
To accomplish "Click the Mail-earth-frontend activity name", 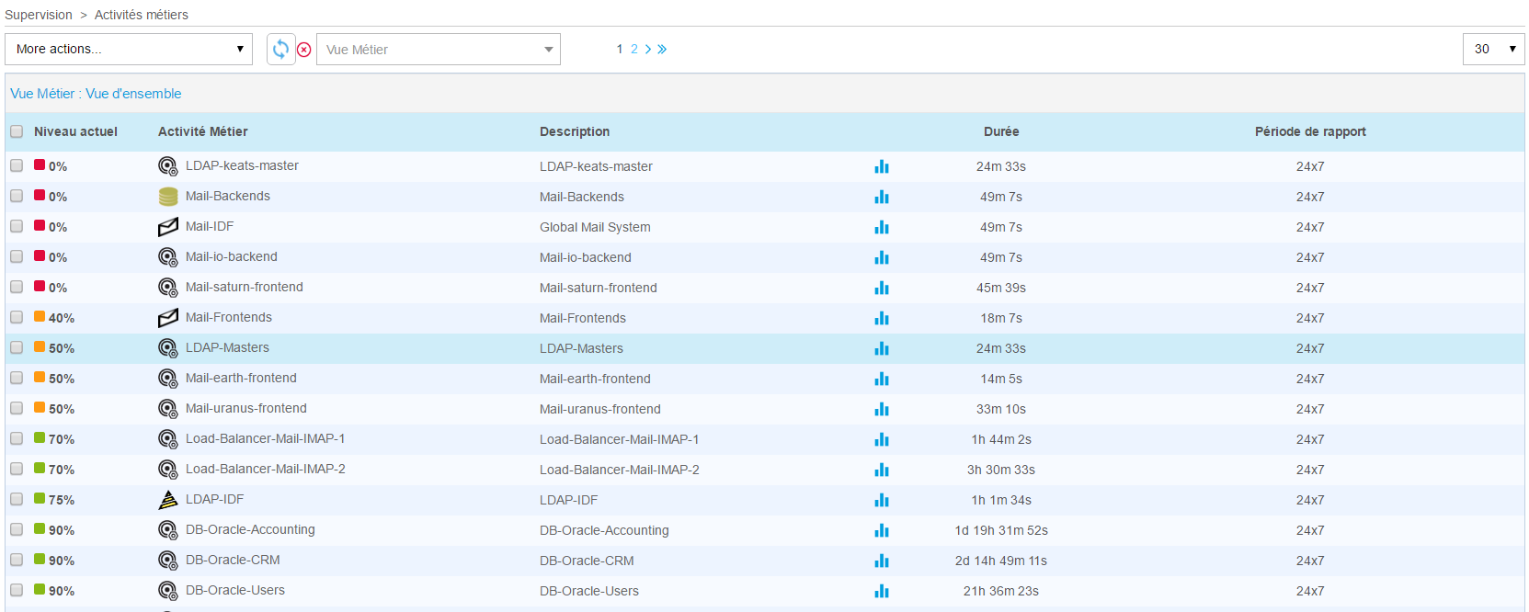I will click(241, 379).
